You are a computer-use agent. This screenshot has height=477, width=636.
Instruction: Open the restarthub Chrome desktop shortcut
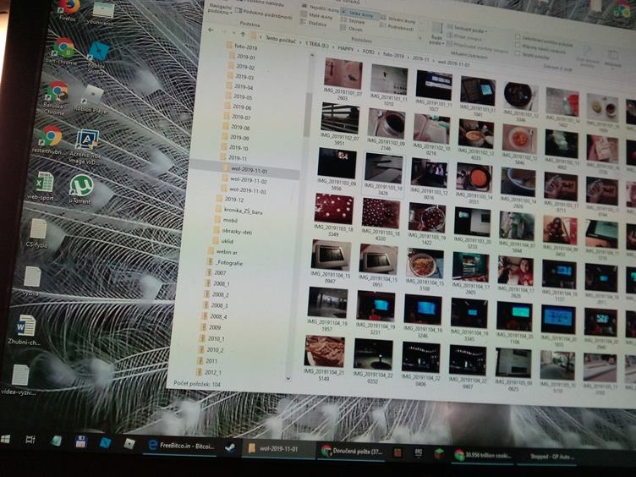pyautogui.click(x=49, y=140)
